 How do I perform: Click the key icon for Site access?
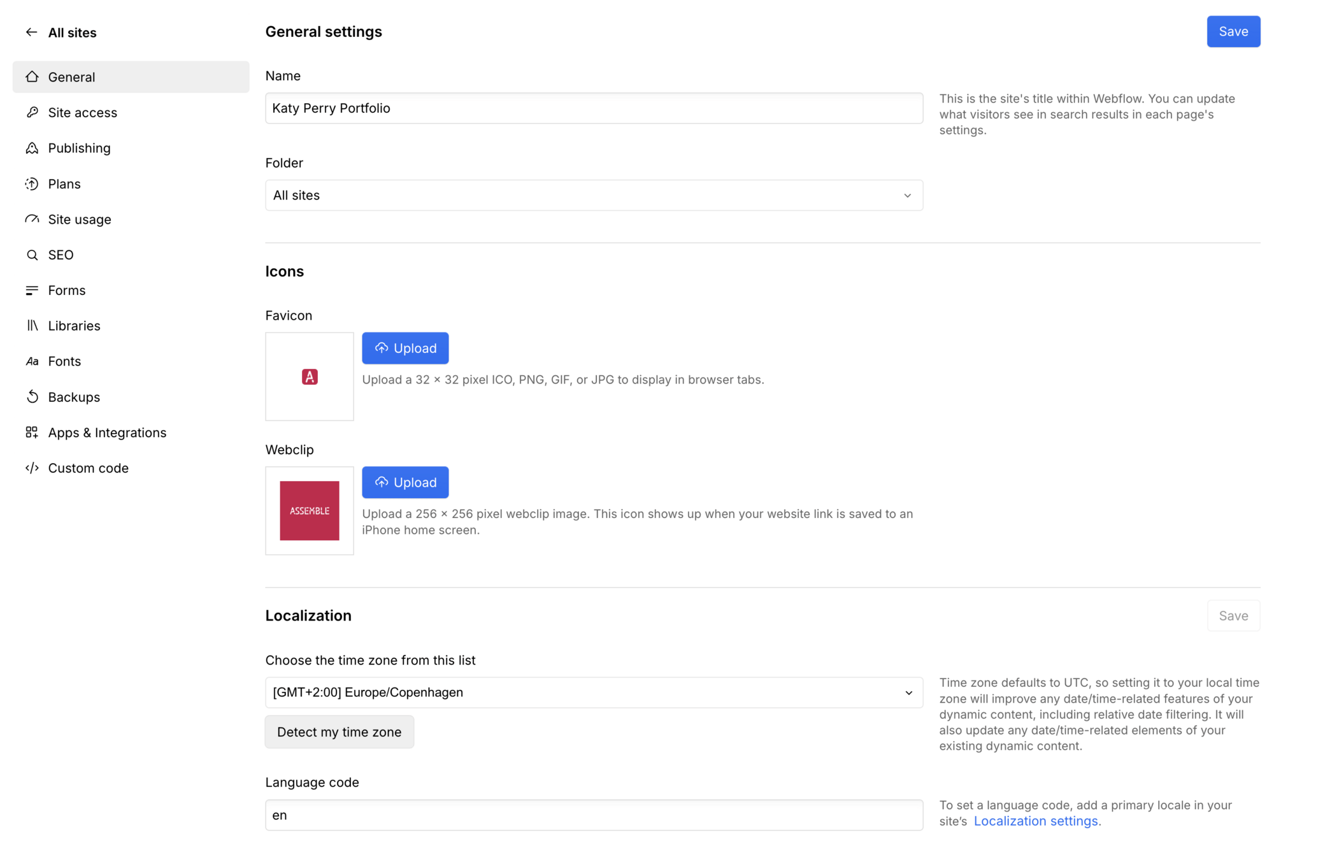click(32, 113)
